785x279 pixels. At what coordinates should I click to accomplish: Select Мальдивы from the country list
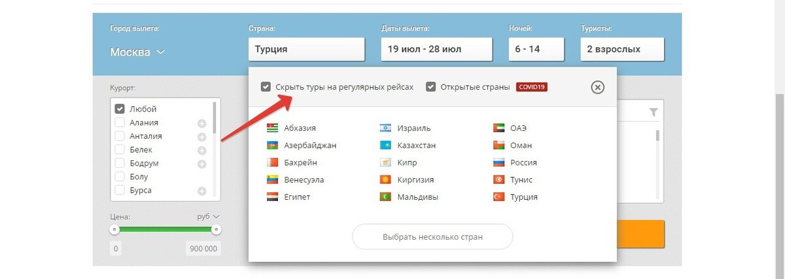point(418,196)
